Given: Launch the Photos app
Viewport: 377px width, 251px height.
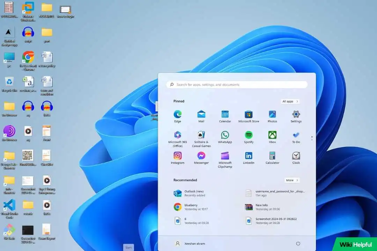Looking at the screenshot, I should point(272,116).
